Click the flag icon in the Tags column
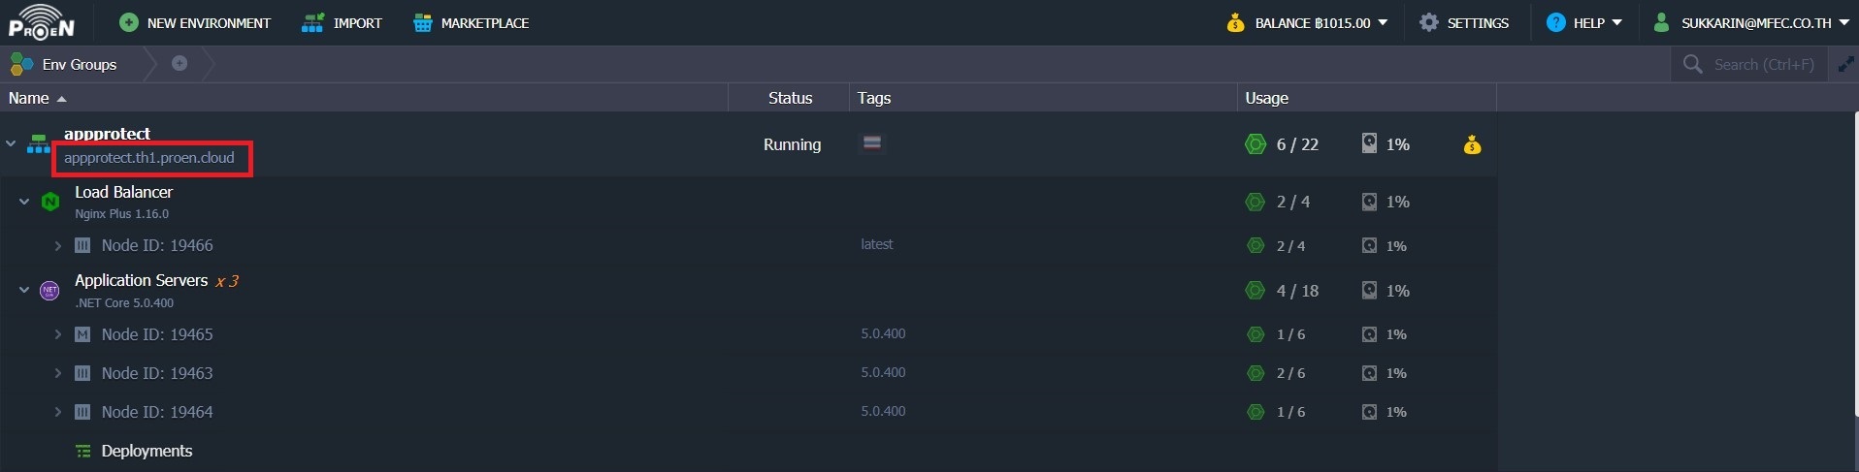Screen dimensions: 1859x472 point(872,143)
